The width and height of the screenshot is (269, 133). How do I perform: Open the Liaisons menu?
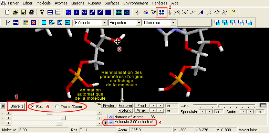click(x=78, y=3)
